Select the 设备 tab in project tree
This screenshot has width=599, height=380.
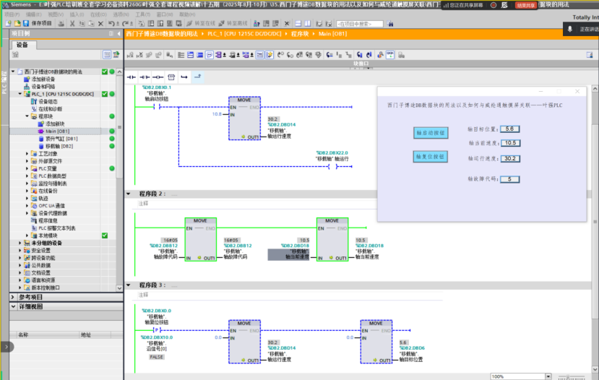[x=22, y=45]
